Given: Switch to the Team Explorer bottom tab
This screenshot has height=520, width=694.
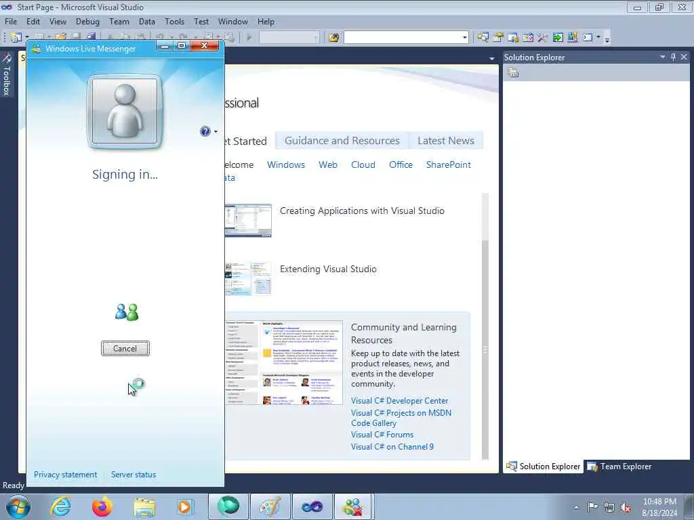Looking at the screenshot, I should pyautogui.click(x=619, y=467).
